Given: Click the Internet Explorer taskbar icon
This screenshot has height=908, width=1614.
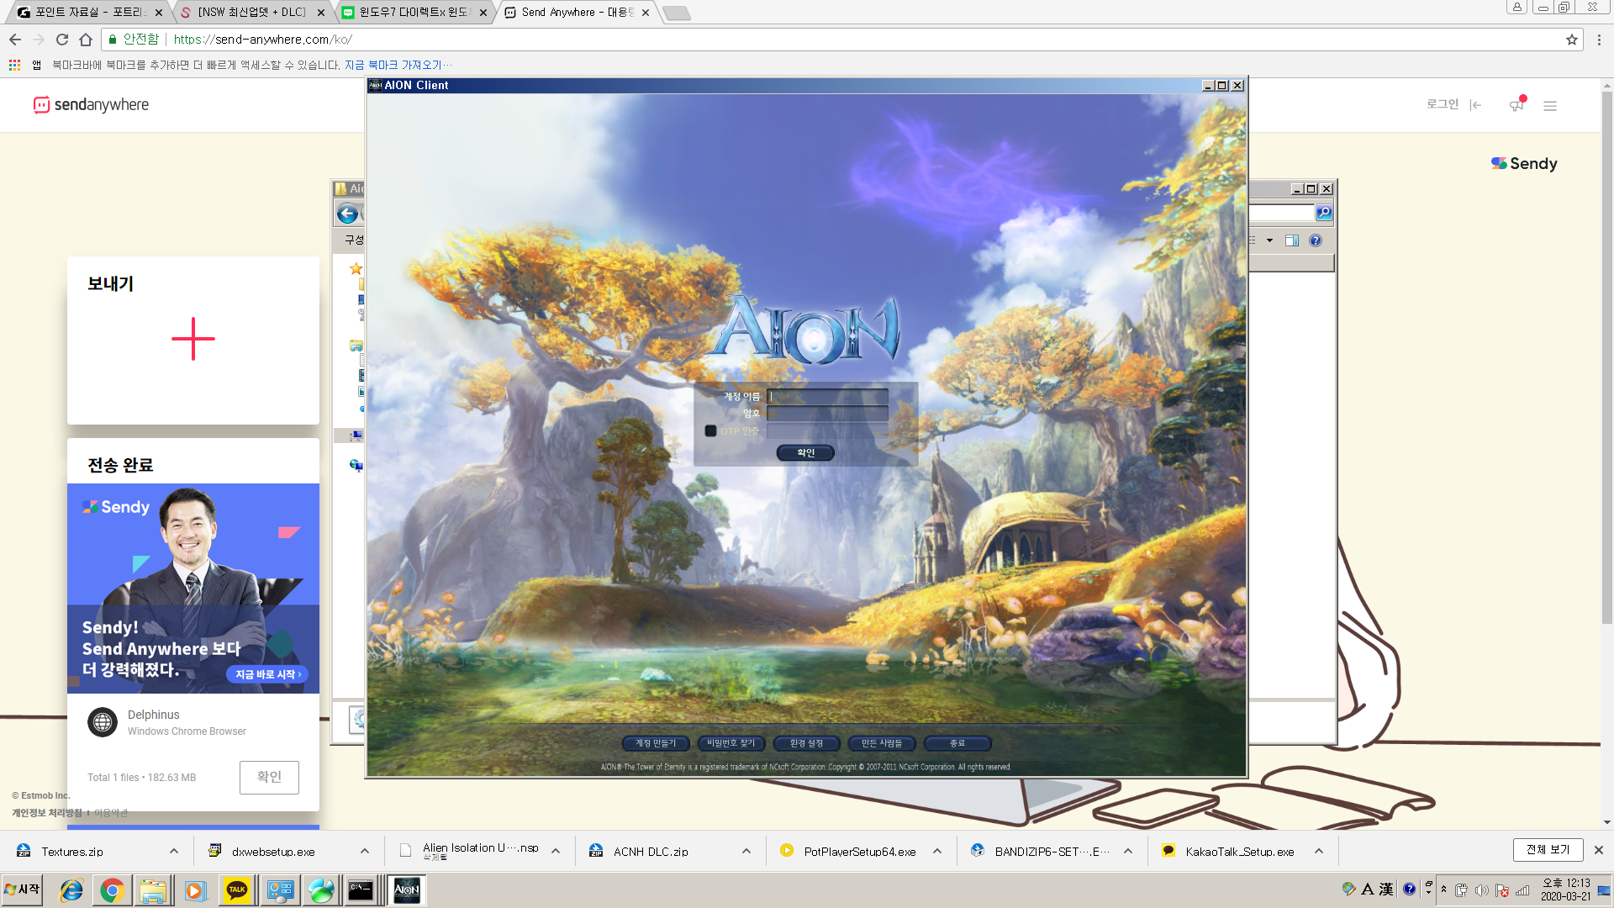Looking at the screenshot, I should 71,890.
